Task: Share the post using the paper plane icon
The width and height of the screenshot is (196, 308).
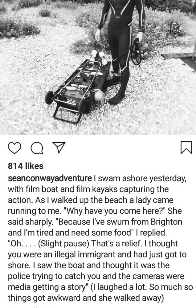Action: click(x=59, y=148)
